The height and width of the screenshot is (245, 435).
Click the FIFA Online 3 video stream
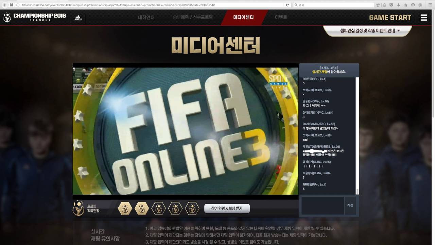pyautogui.click(x=185, y=131)
